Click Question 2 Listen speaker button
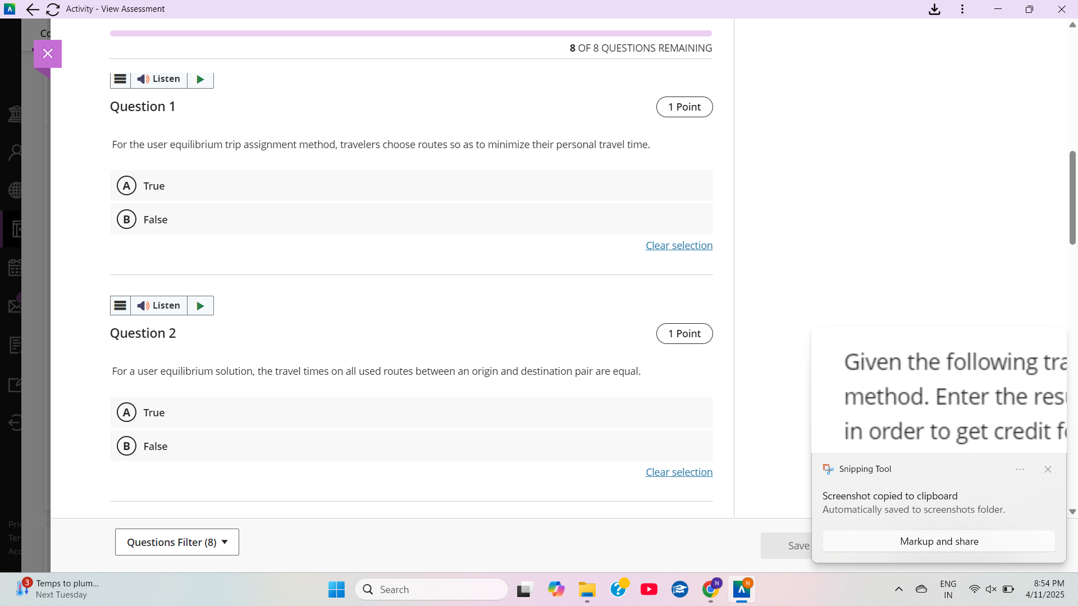The height and width of the screenshot is (606, 1078). point(159,306)
